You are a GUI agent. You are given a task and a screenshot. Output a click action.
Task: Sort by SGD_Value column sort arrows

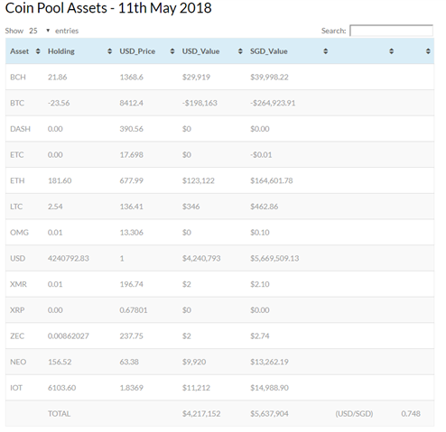tap(325, 51)
